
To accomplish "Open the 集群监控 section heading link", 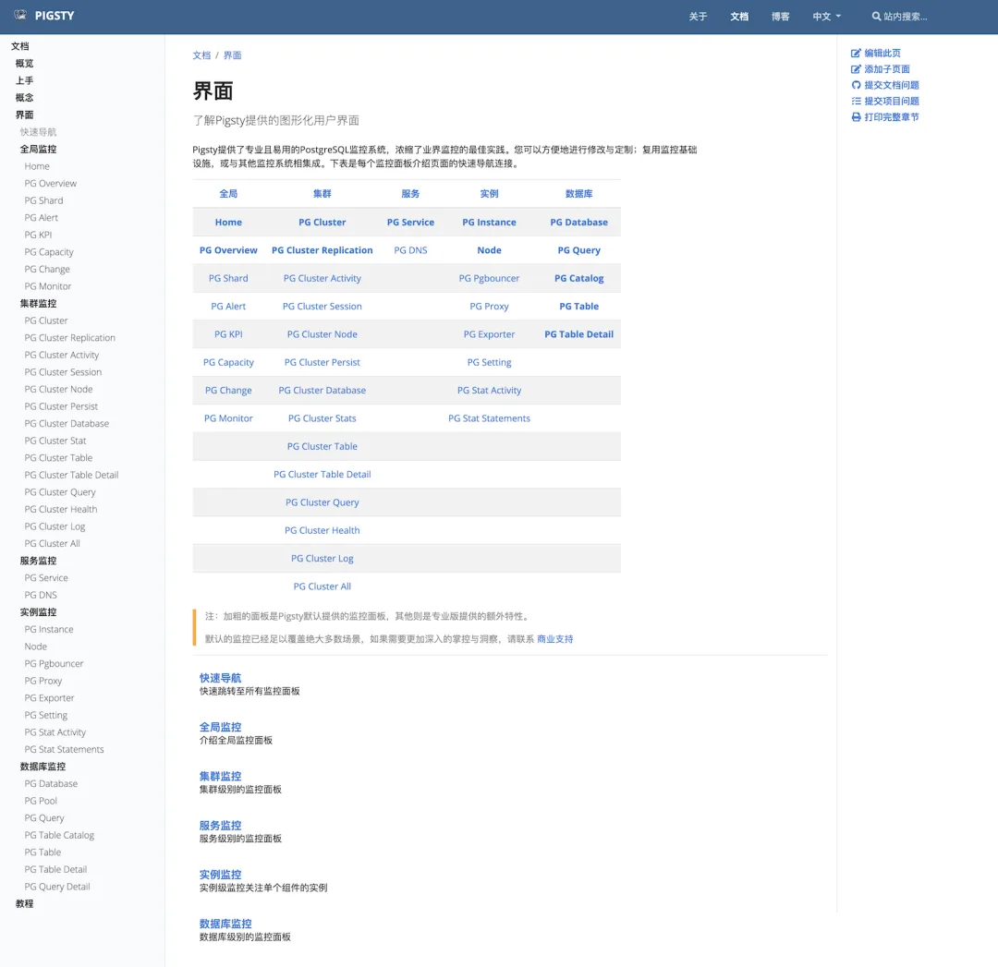I will (x=220, y=776).
